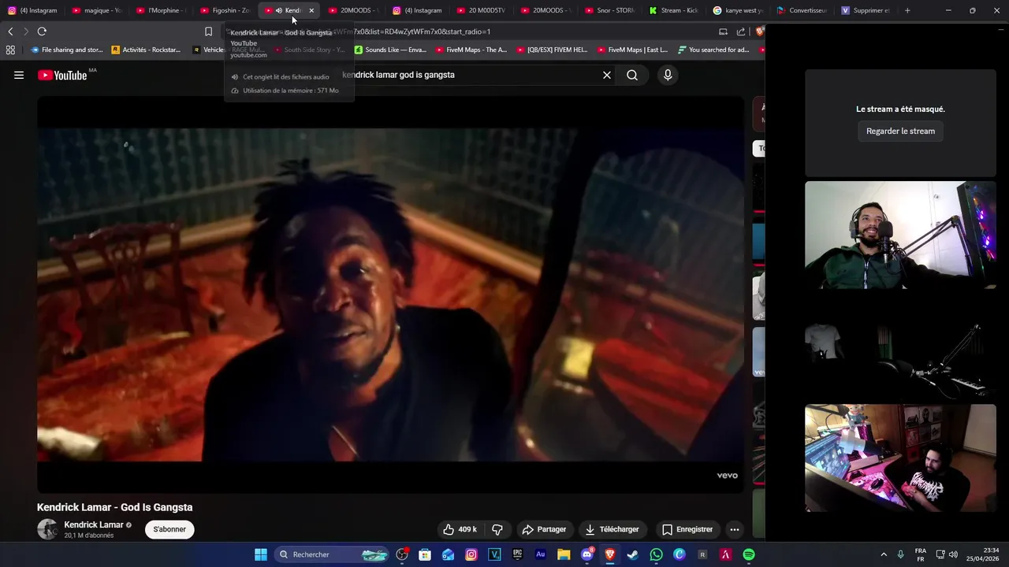
Task: Start voice search with the microphone icon
Action: [668, 75]
